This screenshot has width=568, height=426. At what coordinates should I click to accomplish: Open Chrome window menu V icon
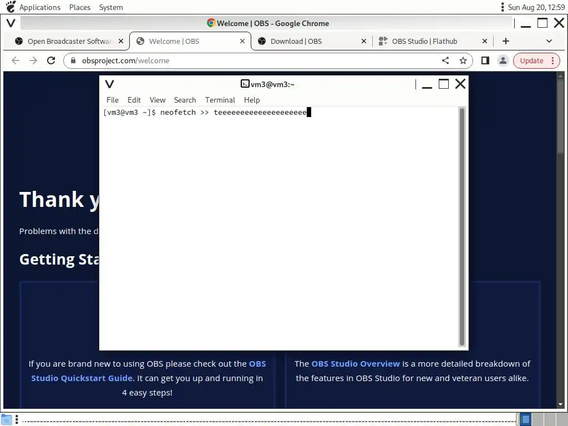click(x=11, y=23)
